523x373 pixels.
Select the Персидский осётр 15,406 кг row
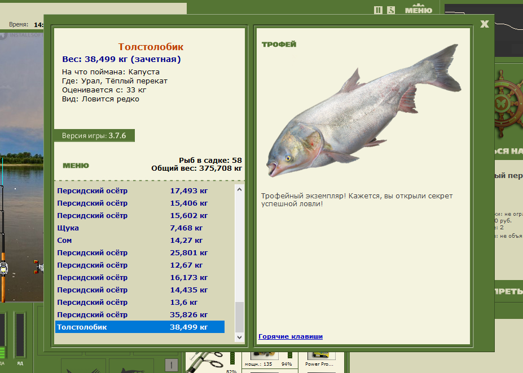coord(140,203)
